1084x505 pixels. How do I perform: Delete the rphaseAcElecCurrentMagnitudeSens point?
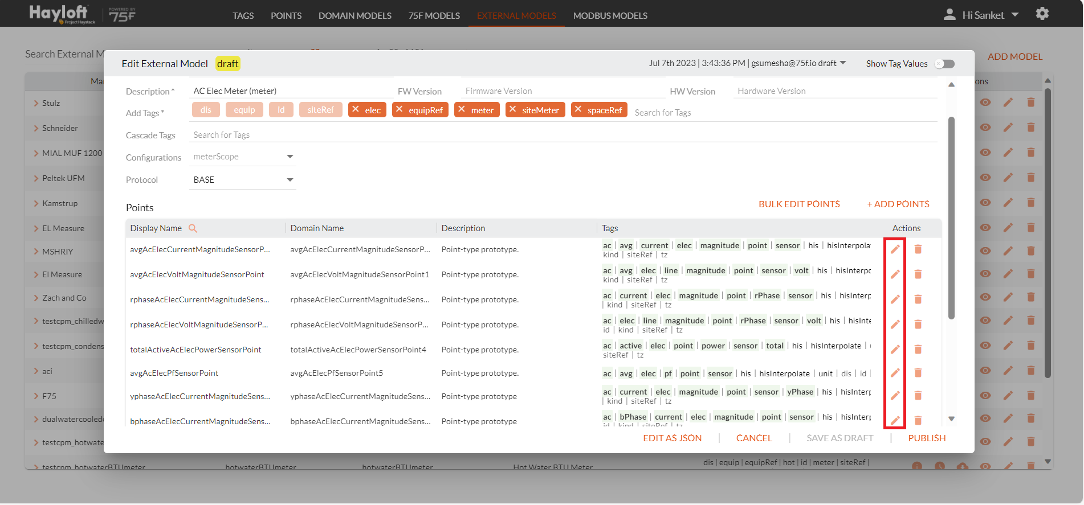point(918,299)
